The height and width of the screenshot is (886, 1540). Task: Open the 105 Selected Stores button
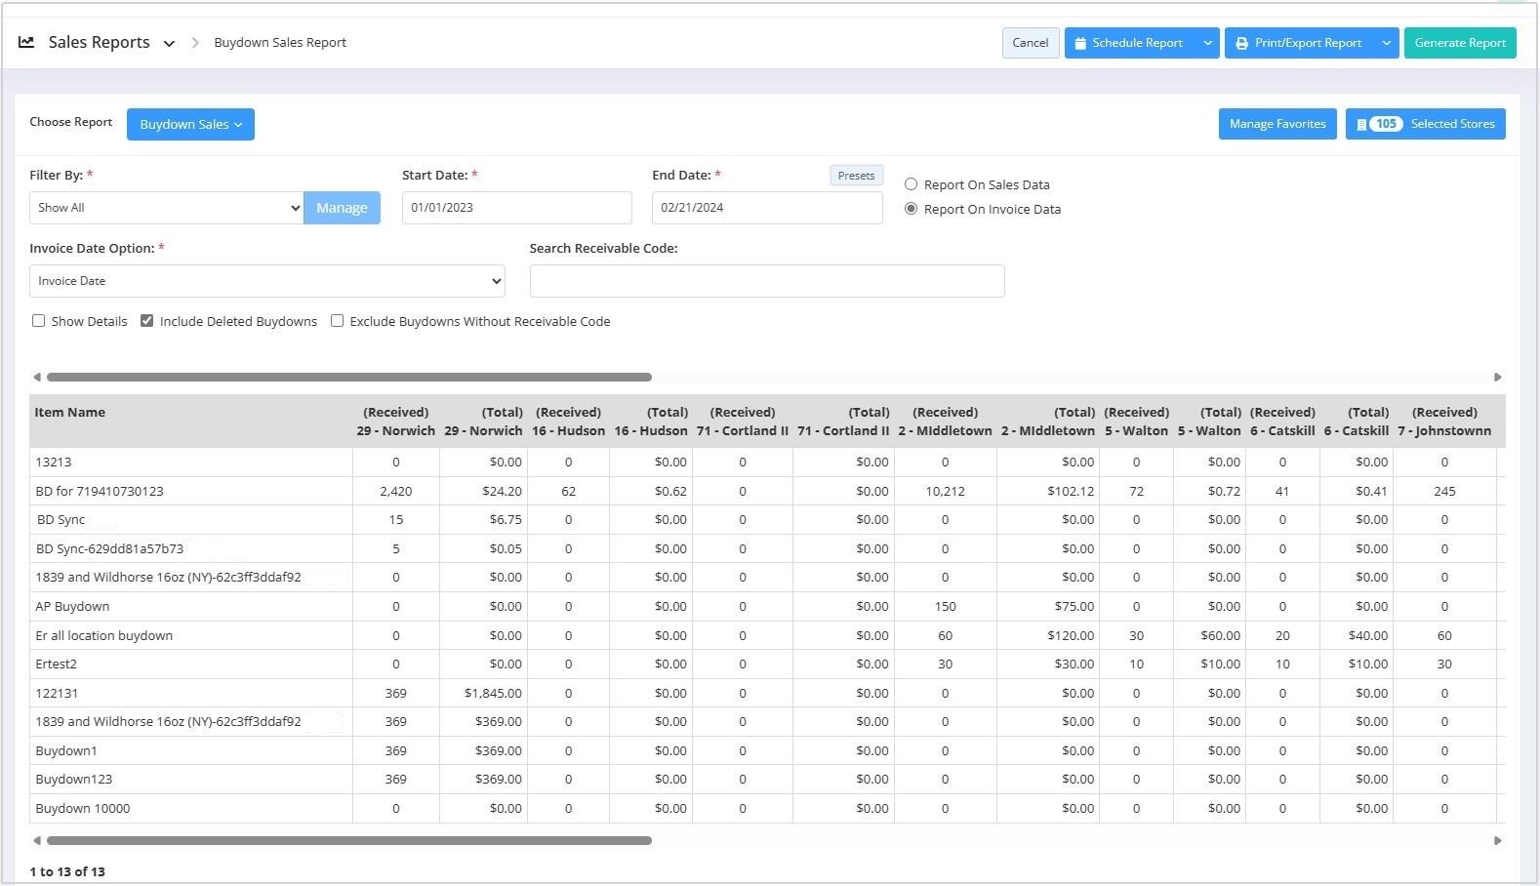[1426, 124]
